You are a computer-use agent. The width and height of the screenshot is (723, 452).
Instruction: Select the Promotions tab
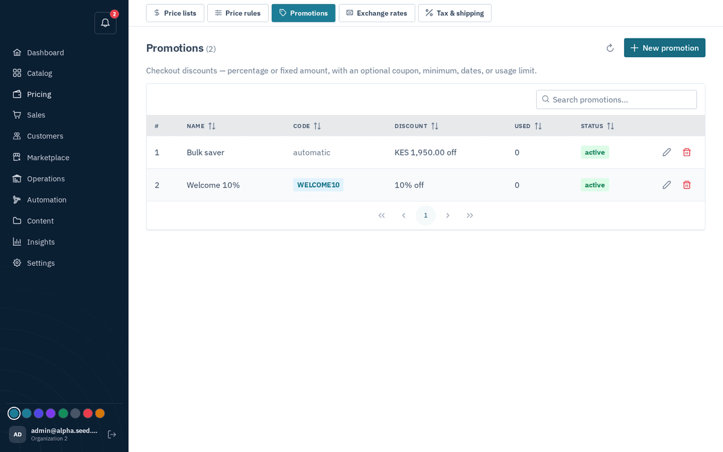304,13
